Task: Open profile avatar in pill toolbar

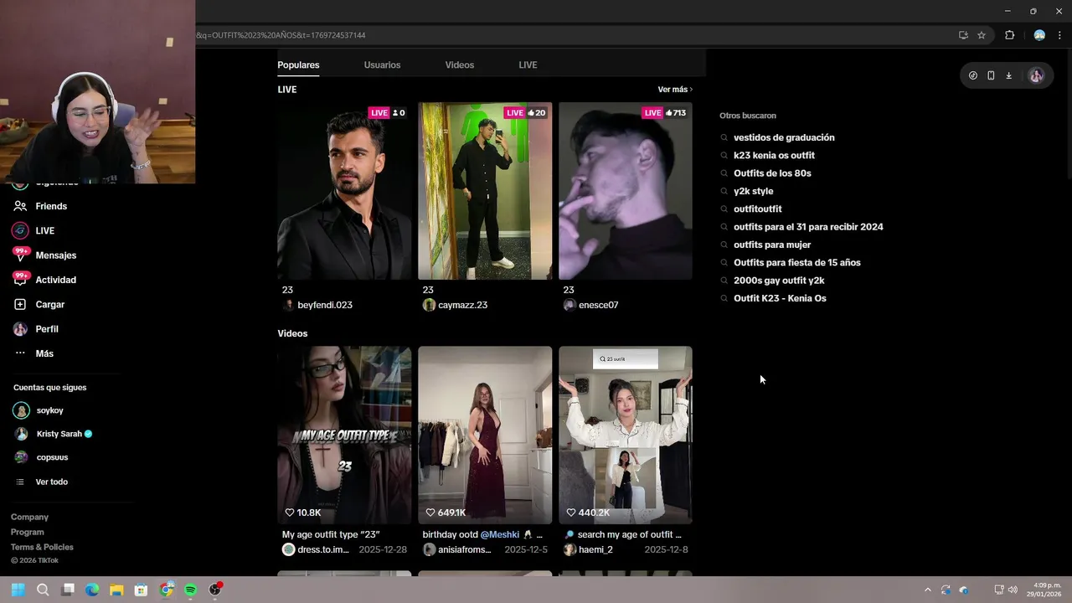Action: click(x=1036, y=75)
